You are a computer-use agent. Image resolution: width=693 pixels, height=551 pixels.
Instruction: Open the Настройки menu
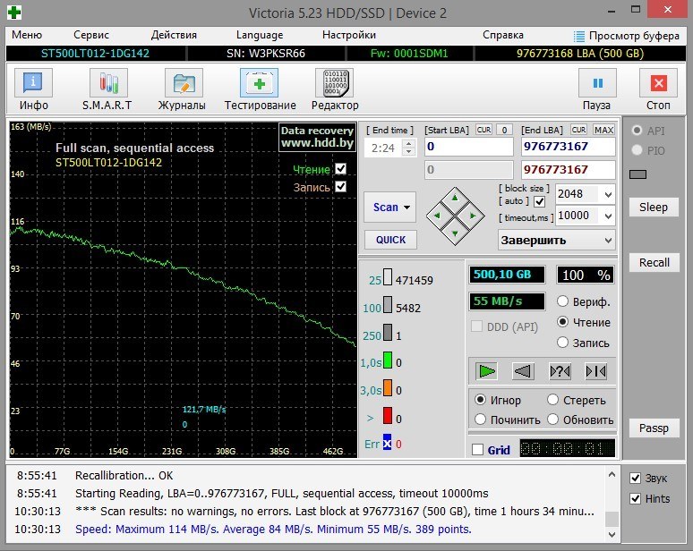[x=348, y=35]
